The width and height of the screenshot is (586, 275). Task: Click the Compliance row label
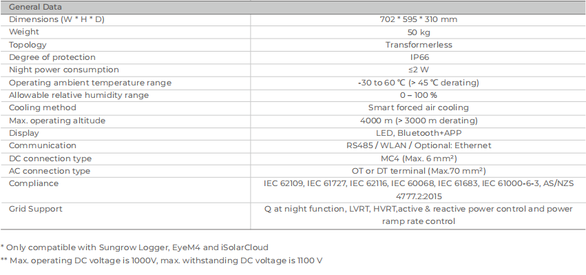tap(34, 184)
